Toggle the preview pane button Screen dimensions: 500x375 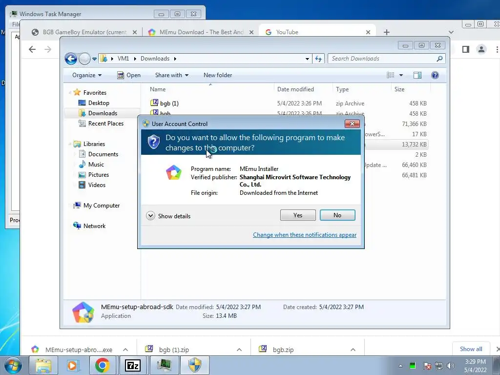coord(417,75)
